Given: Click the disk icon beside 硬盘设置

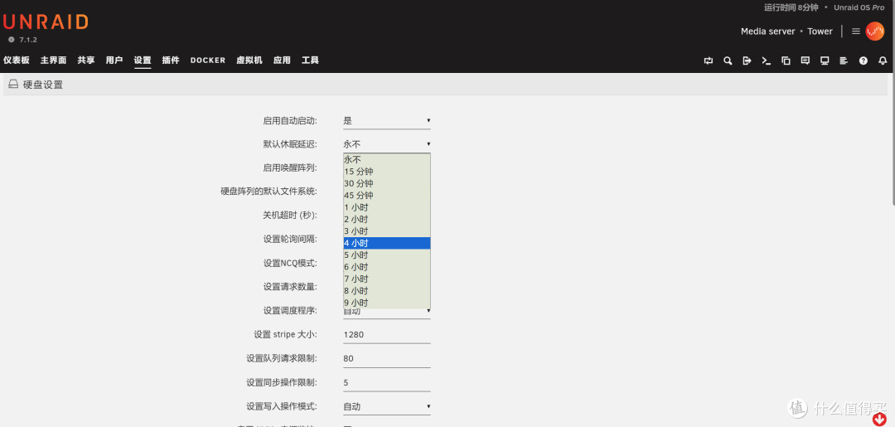Looking at the screenshot, I should 12,85.
